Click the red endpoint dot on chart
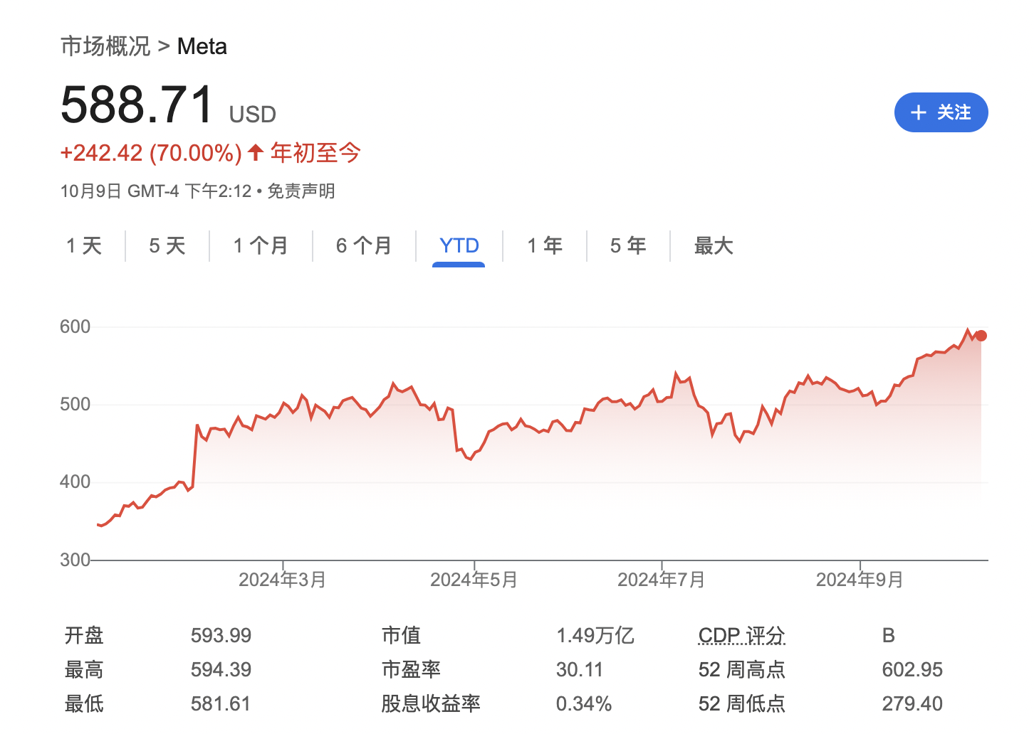This screenshot has width=1034, height=734. tap(981, 336)
